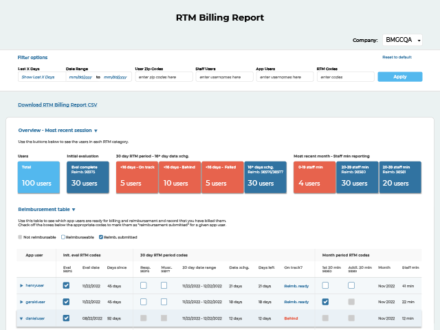Screen dimensions: 440x330
Task: Collapse the Overview section caret
Action: click(x=96, y=130)
